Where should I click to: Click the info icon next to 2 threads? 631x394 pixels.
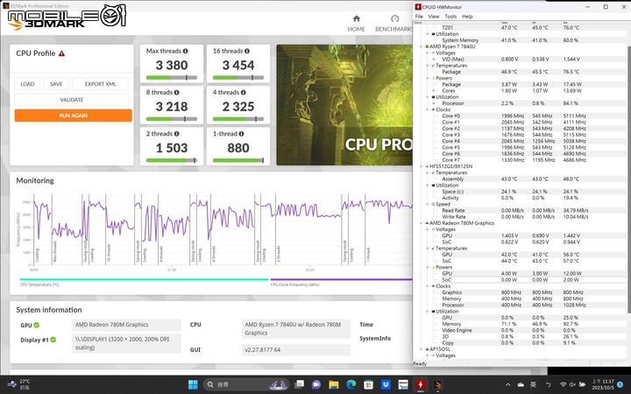pos(177,134)
